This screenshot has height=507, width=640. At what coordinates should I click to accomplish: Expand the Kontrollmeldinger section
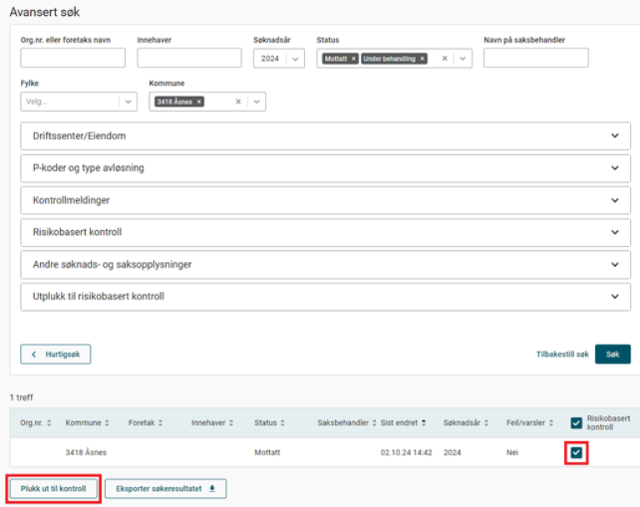(x=615, y=200)
